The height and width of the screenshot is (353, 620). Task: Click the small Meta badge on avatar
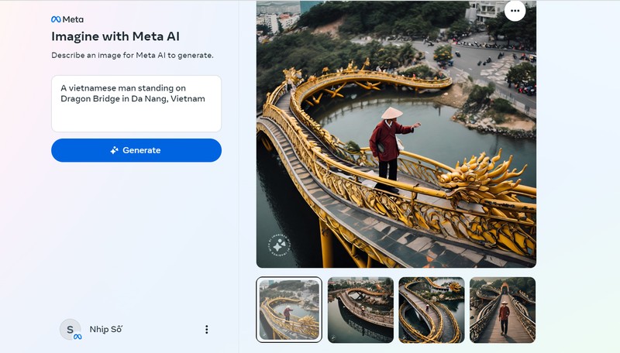coord(77,337)
